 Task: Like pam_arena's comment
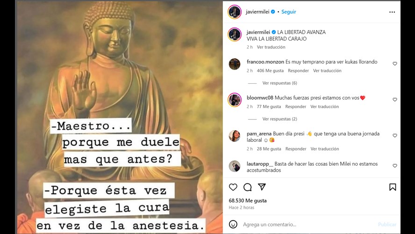[x=394, y=135]
